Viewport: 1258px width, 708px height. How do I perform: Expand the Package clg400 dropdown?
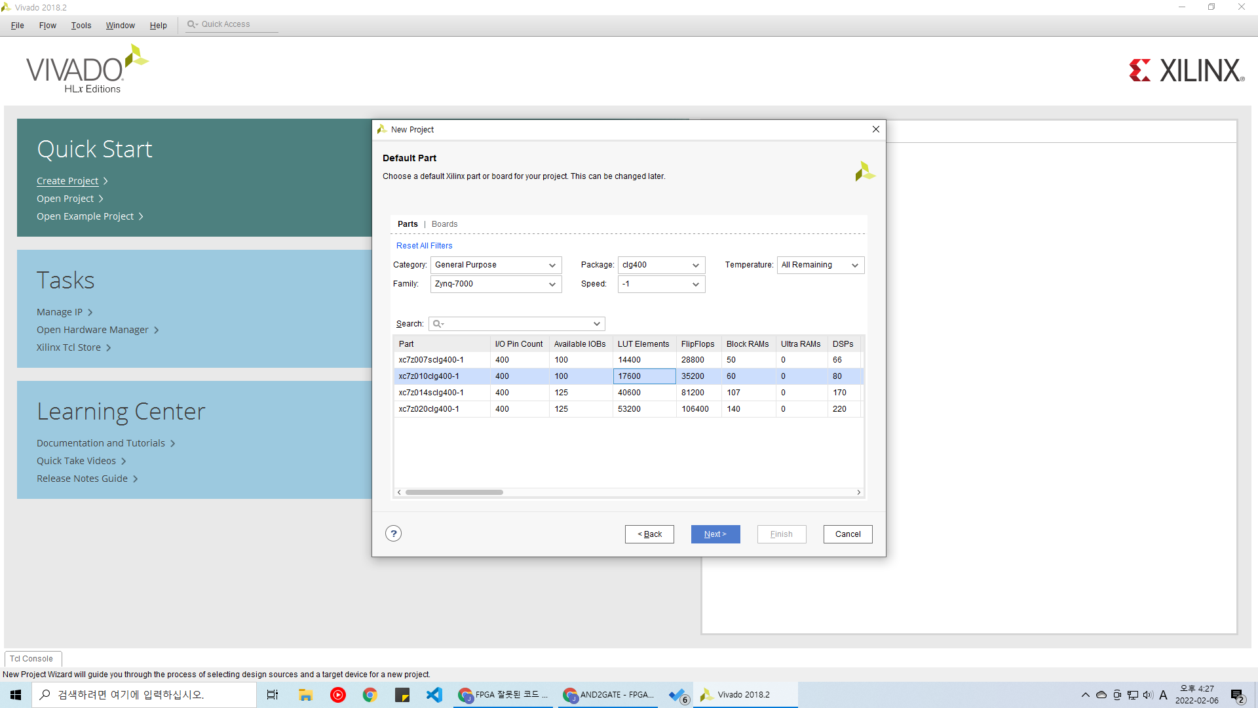[x=660, y=265]
